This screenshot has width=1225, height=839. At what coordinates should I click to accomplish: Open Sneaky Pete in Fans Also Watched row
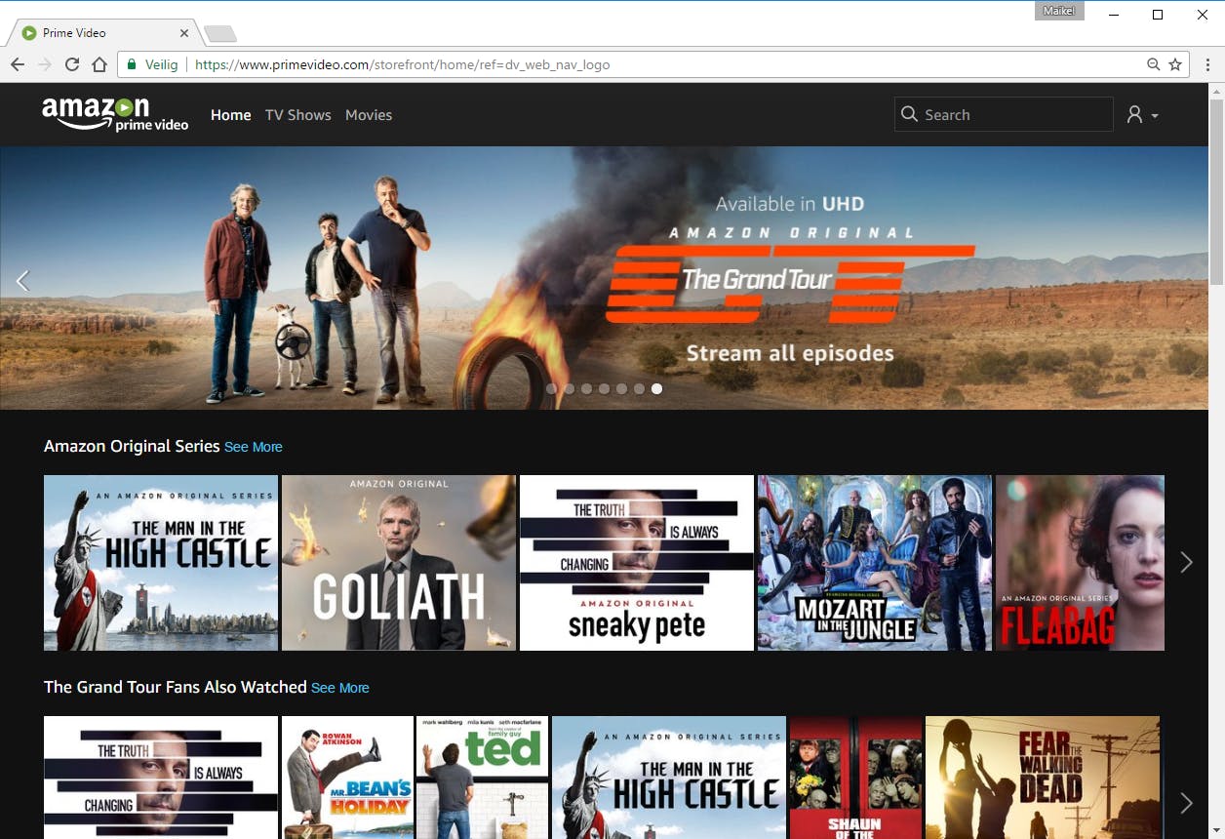[161, 778]
